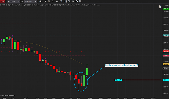Open the data box icon
The width and height of the screenshot is (169, 99).
pyautogui.click(x=61, y=1)
